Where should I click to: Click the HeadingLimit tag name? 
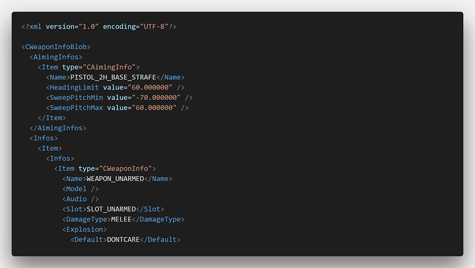tap(75, 87)
